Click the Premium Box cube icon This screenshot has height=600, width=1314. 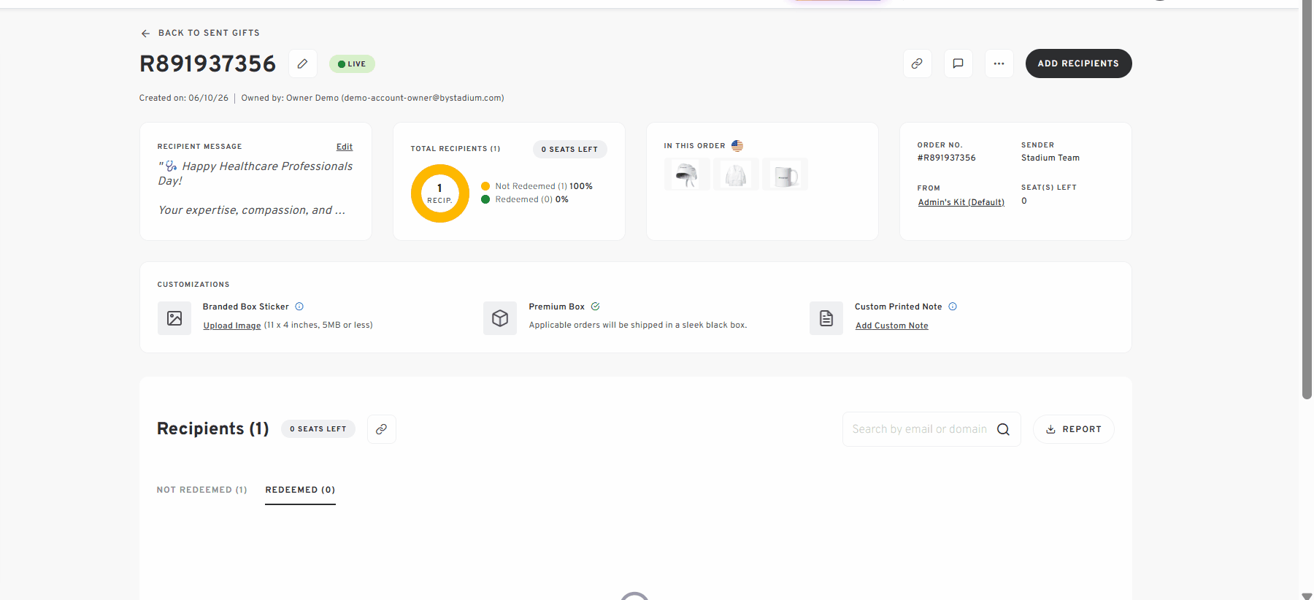(500, 318)
